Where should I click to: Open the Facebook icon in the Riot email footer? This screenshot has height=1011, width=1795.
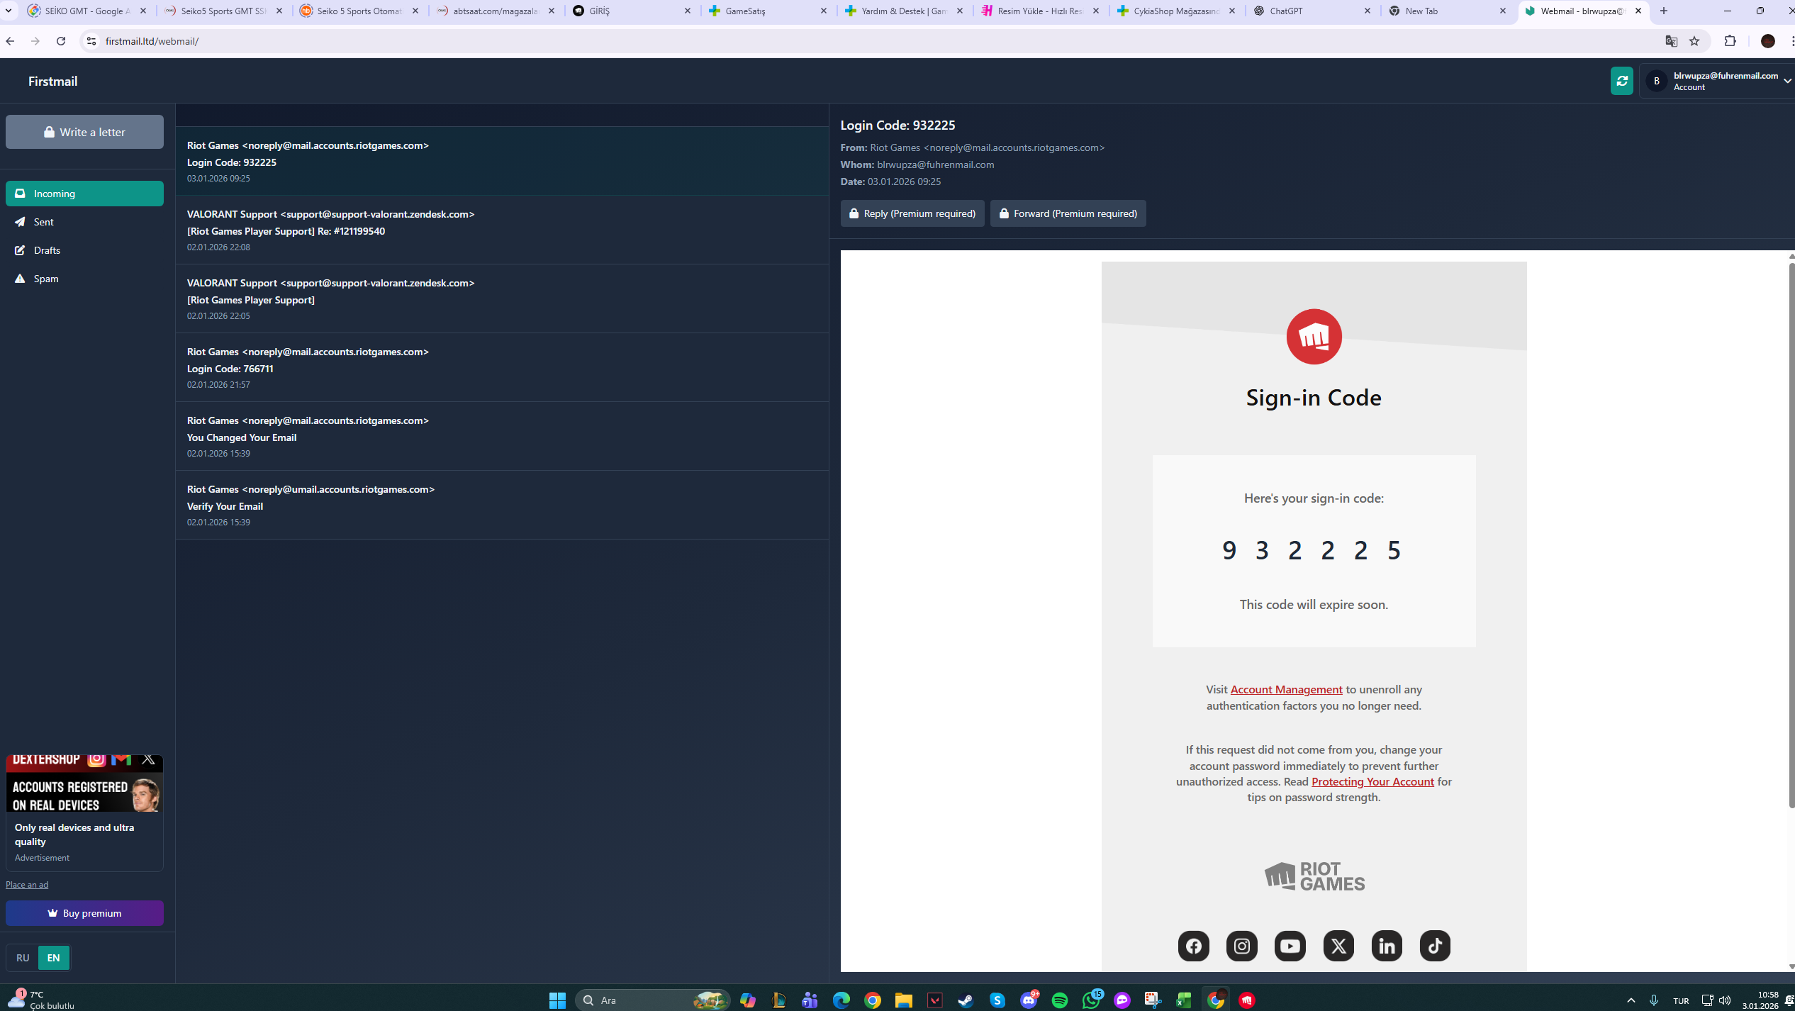pyautogui.click(x=1194, y=946)
